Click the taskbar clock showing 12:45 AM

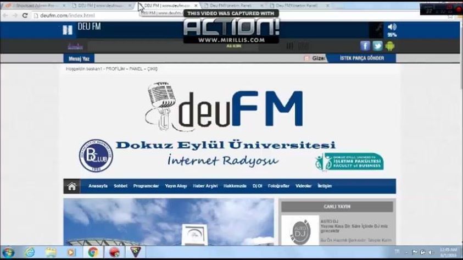click(448, 252)
